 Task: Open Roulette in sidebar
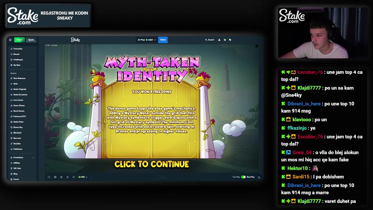(16, 143)
